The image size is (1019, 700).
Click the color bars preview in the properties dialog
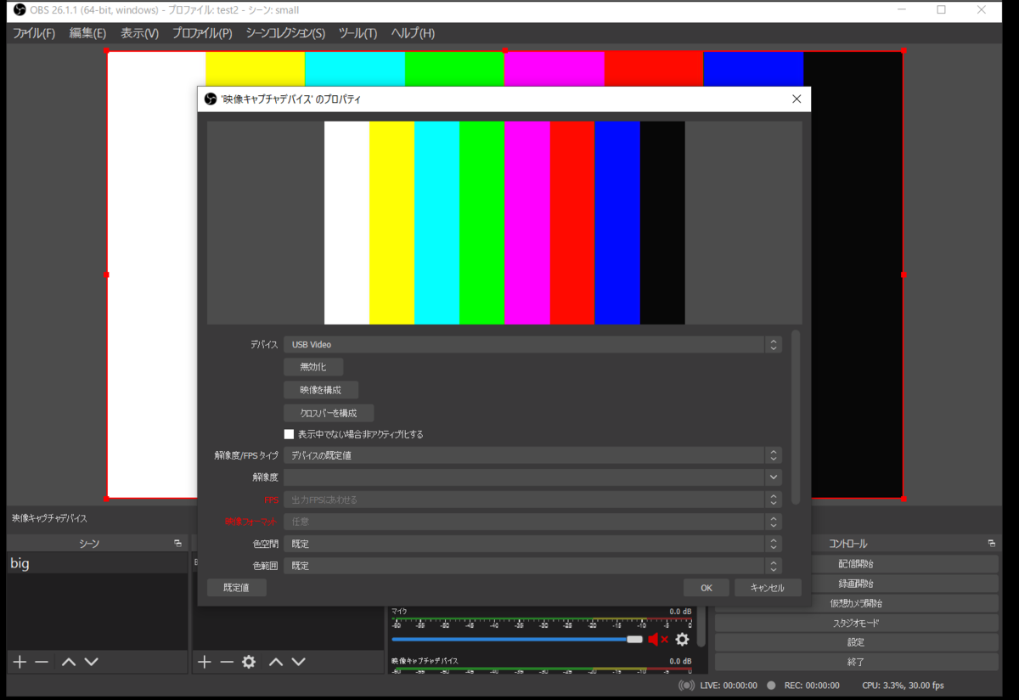point(504,223)
